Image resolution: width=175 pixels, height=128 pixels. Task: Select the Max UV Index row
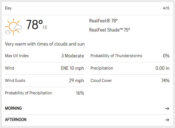pyautogui.click(x=45, y=56)
